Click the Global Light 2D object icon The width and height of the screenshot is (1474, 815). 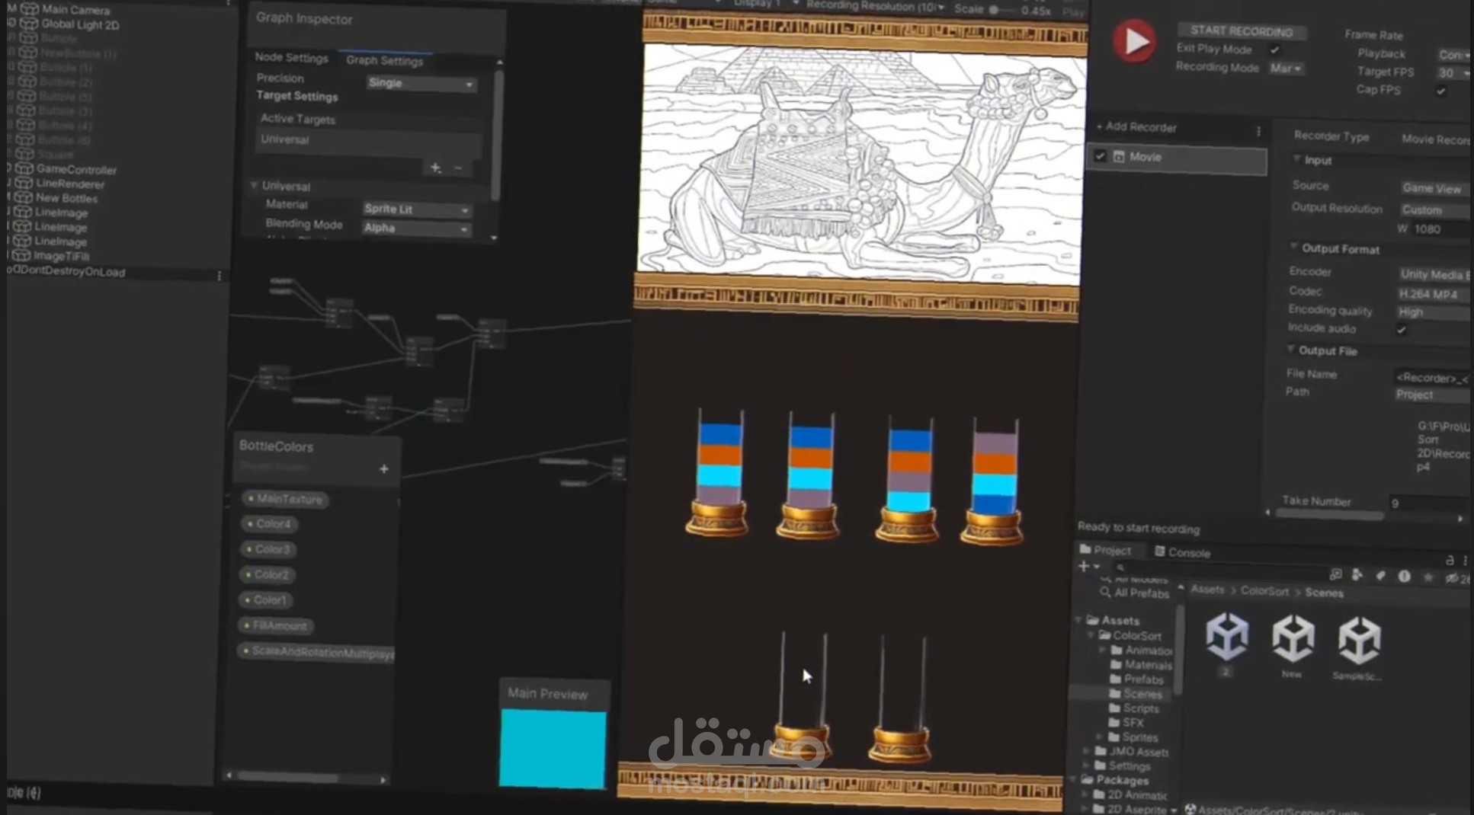coord(29,24)
